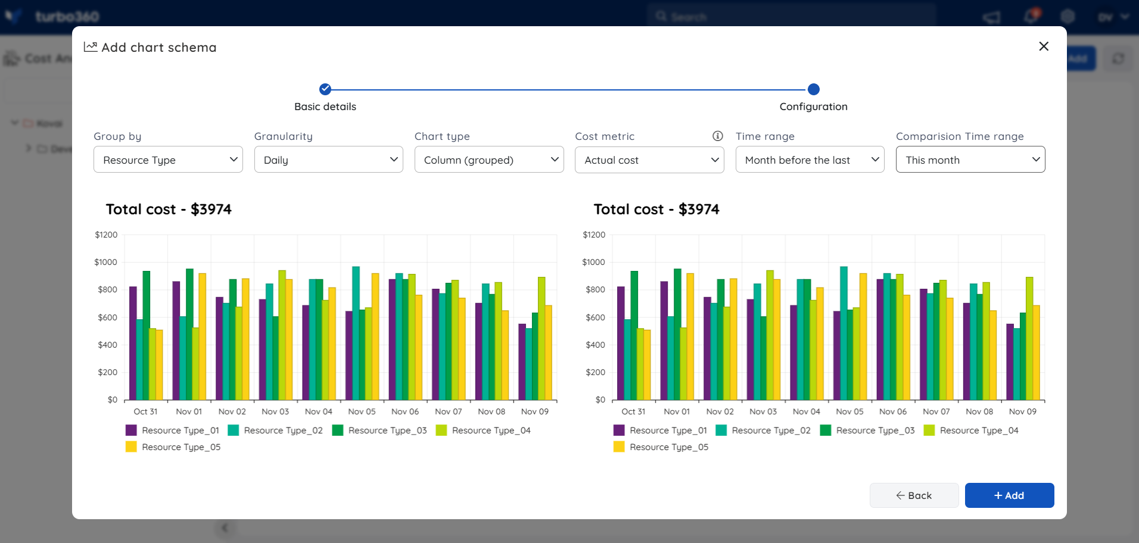Open Comparision Time range This month dropdown
Image resolution: width=1139 pixels, height=543 pixels.
pos(970,160)
